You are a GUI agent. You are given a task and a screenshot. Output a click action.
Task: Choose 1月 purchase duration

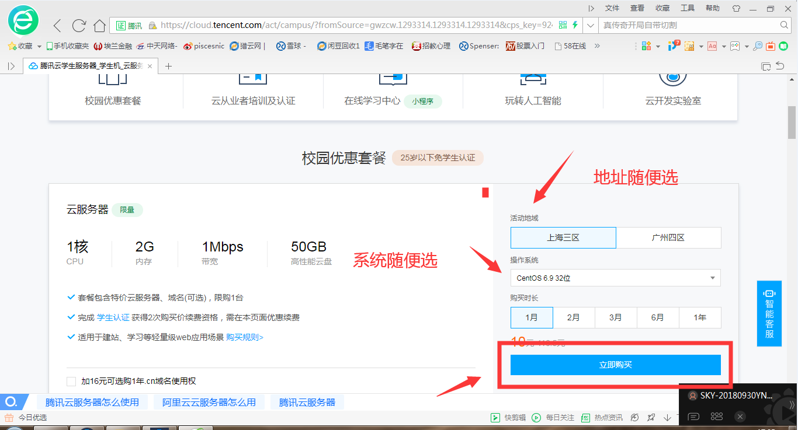coord(532,318)
